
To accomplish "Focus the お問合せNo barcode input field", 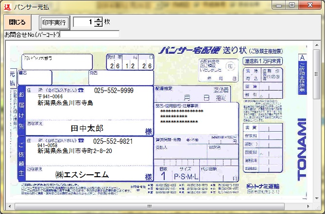I will click(x=89, y=34).
